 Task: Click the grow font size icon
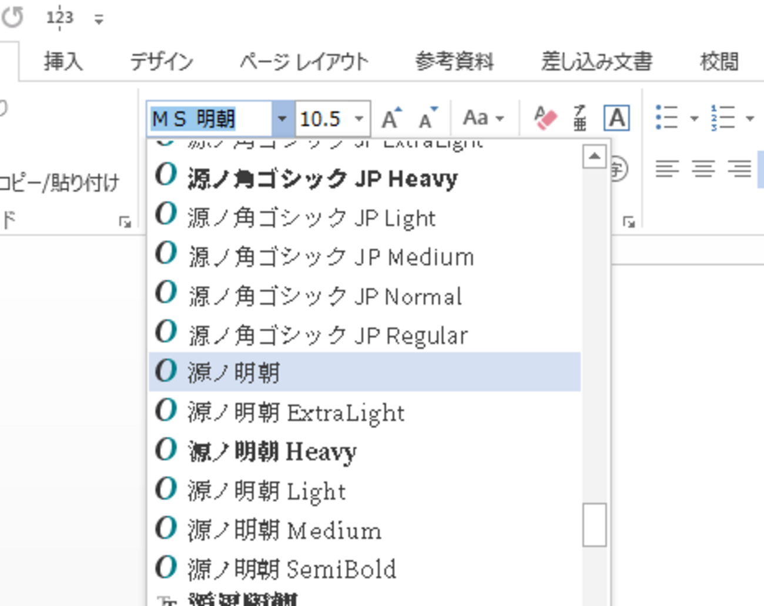(391, 118)
